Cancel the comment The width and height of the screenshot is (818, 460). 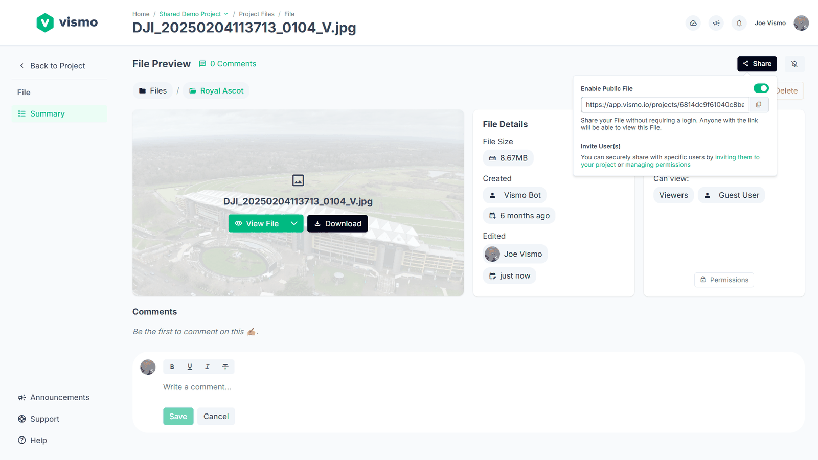[x=216, y=417]
